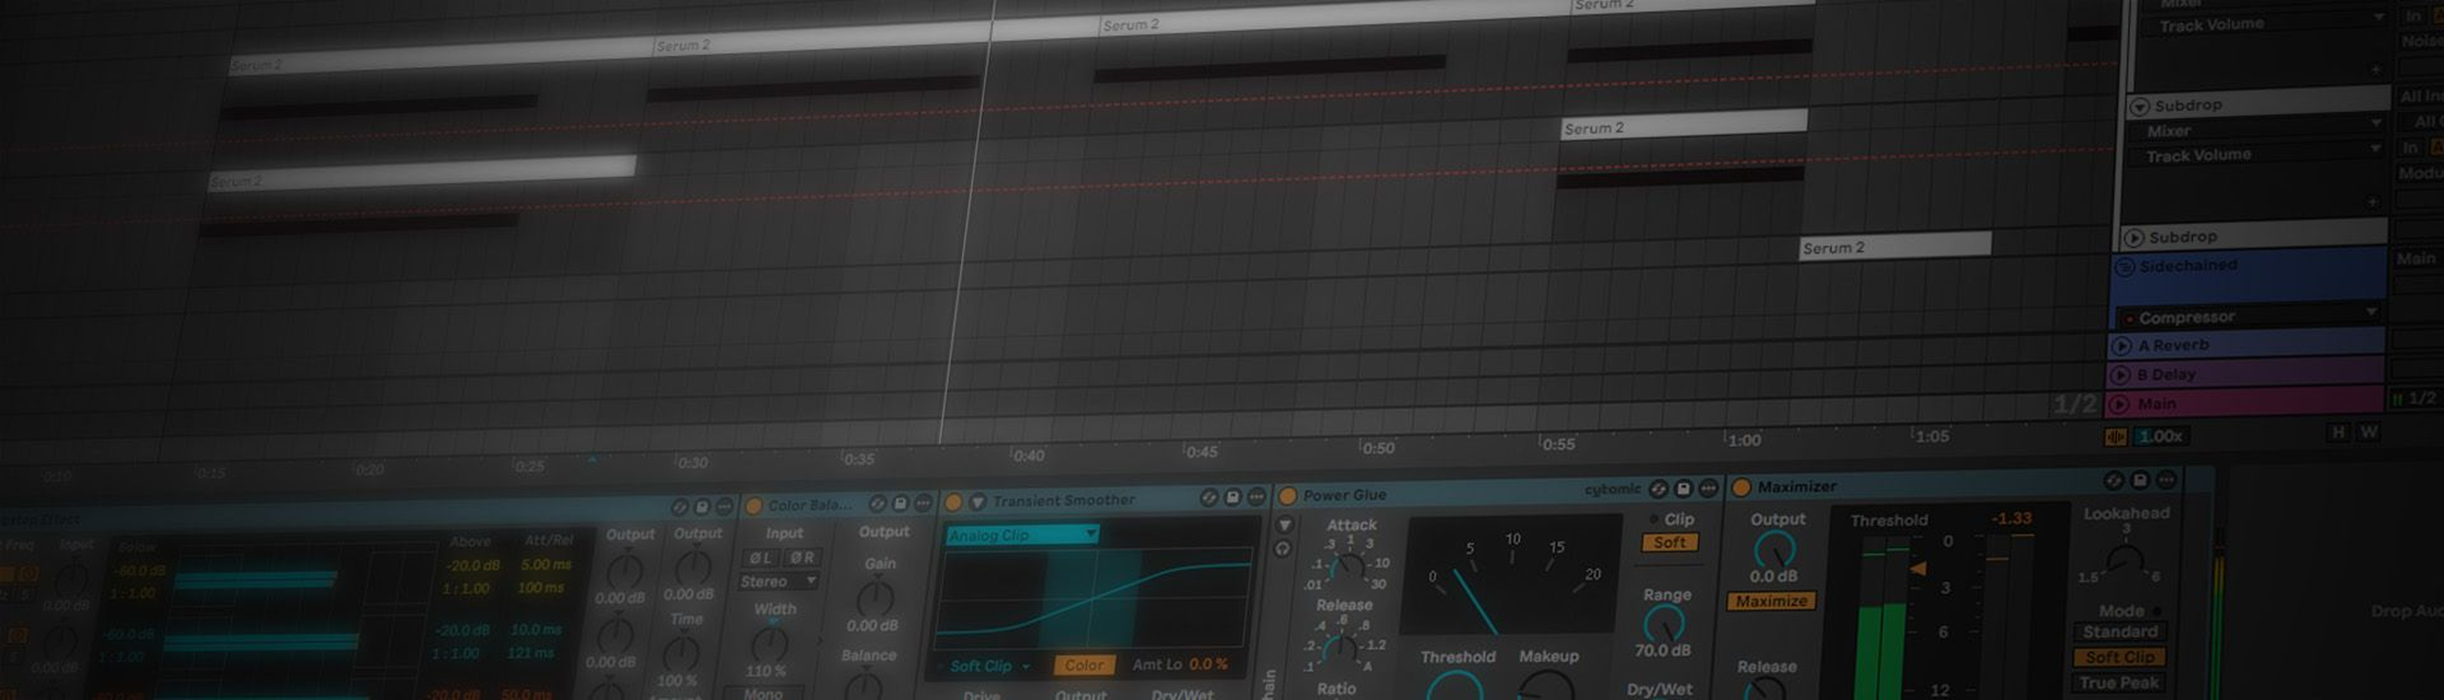Screen dimensions: 2444x700
Task: Click the hot-swap icon on Transient Smoother
Action: click(1209, 497)
